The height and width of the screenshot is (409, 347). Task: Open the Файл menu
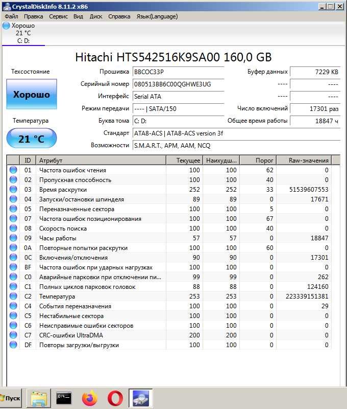pyautogui.click(x=11, y=16)
